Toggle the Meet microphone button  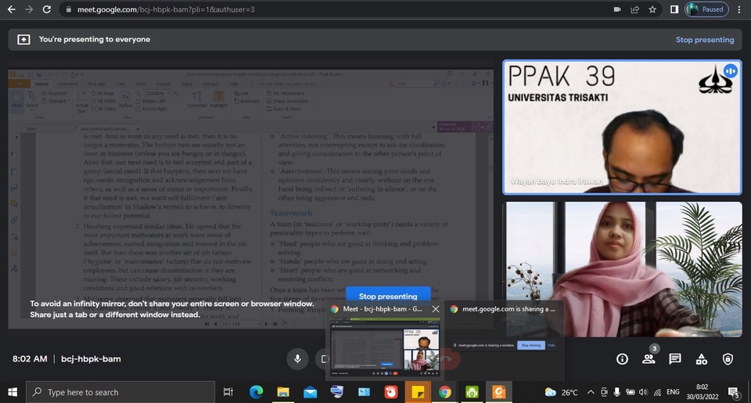tap(297, 359)
